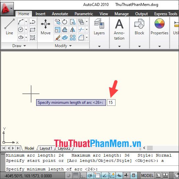Click the Array tool

73,37
